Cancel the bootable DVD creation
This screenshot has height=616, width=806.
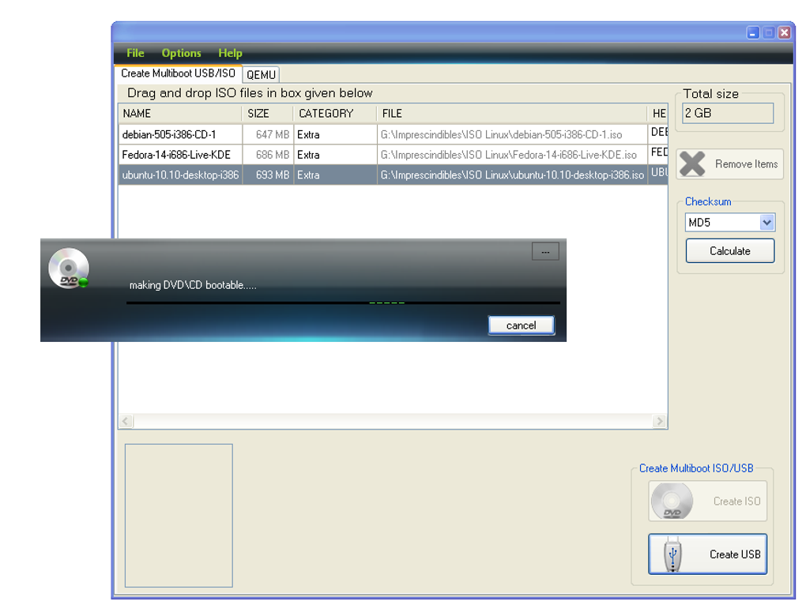(x=522, y=325)
